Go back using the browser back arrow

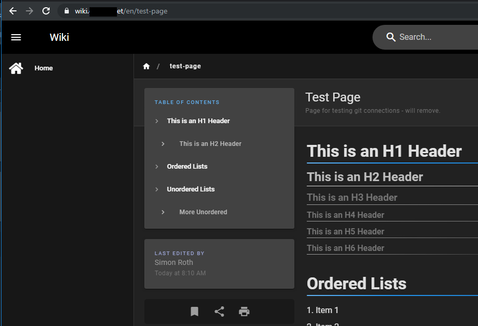point(12,10)
